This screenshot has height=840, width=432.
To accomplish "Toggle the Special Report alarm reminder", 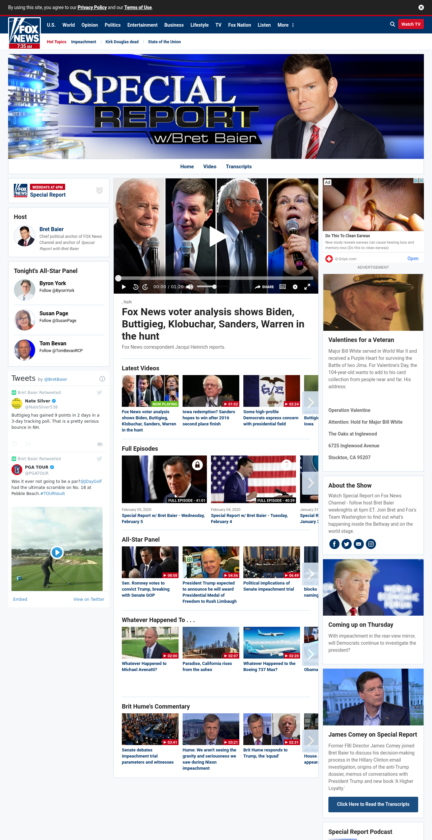I will tap(100, 190).
